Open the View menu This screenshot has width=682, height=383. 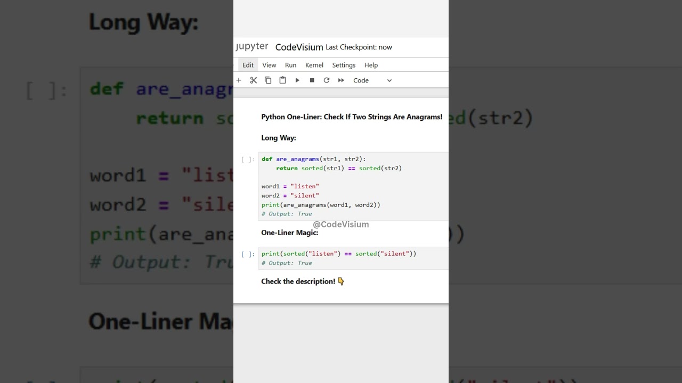coord(269,65)
